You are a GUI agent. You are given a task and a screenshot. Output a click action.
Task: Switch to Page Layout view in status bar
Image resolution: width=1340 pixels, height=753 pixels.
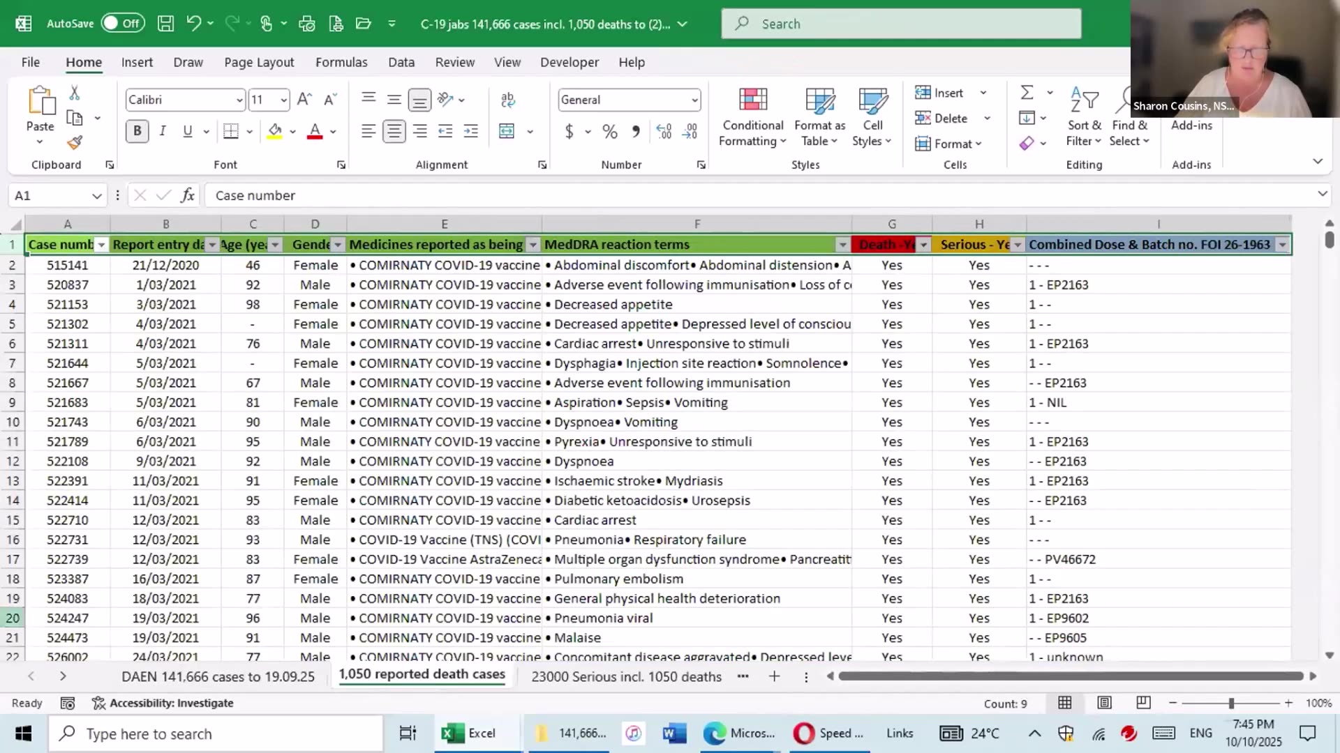(x=1104, y=703)
